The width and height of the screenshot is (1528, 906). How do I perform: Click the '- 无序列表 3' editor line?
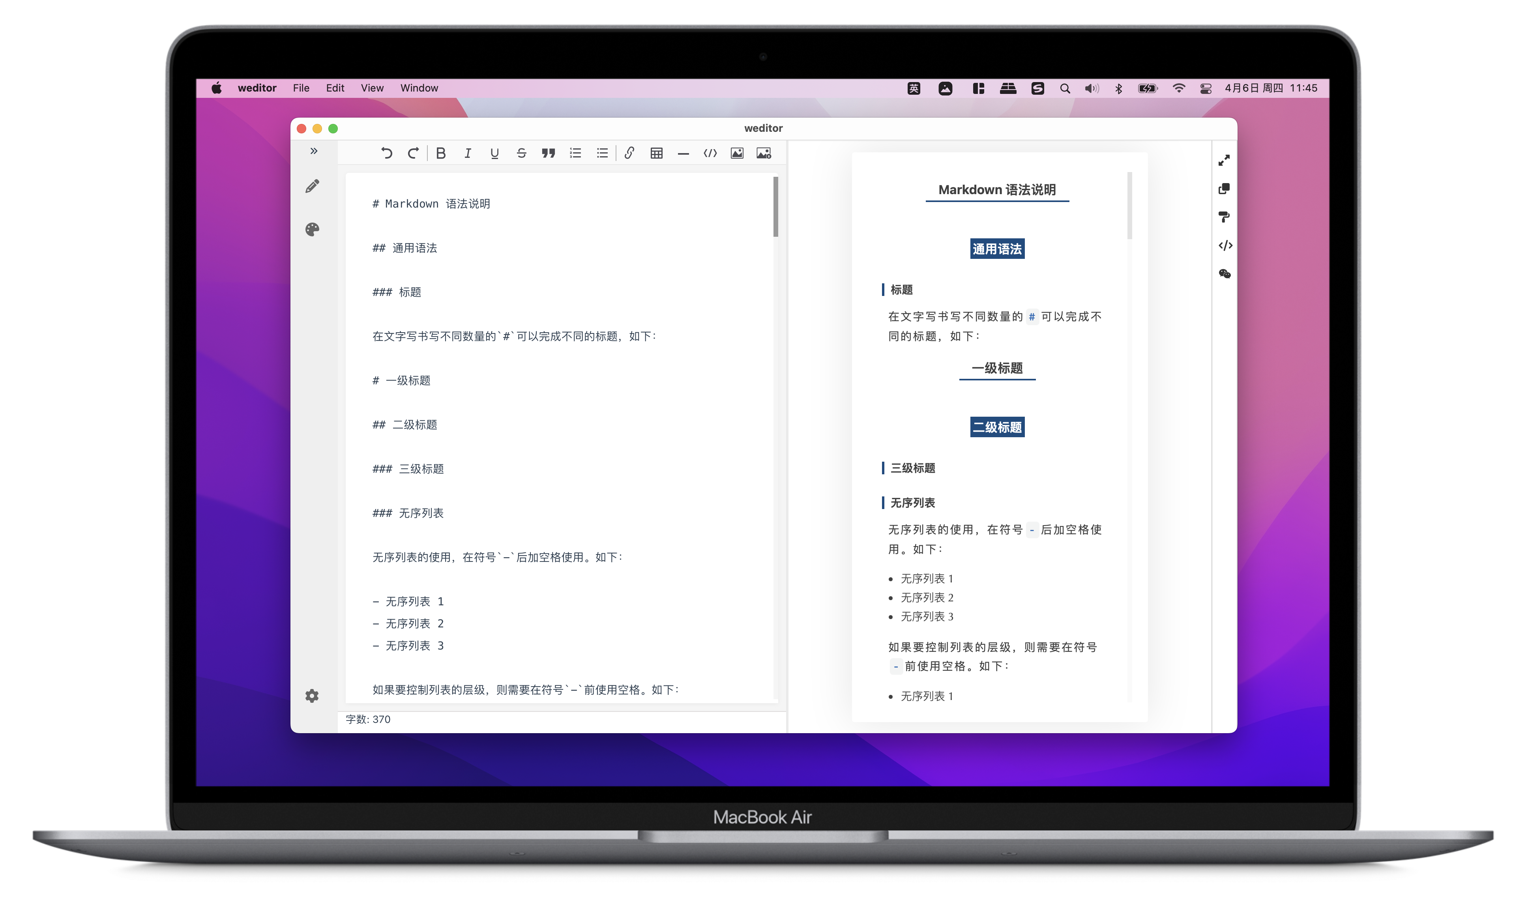pyautogui.click(x=408, y=645)
